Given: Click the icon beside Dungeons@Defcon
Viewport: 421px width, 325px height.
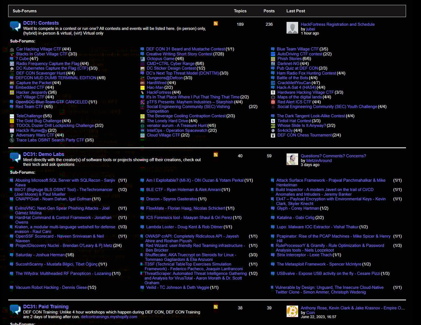Looking at the screenshot, I should tap(142, 78).
